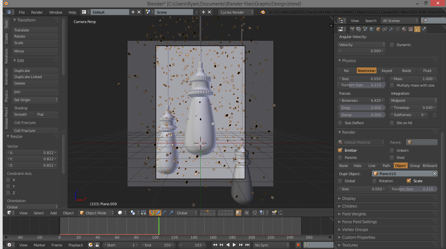Open the Constraints chain-link tab

click(x=385, y=29)
